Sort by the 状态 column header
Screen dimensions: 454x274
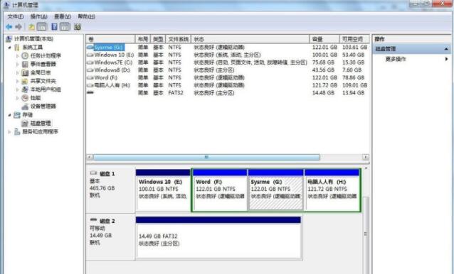coord(250,39)
